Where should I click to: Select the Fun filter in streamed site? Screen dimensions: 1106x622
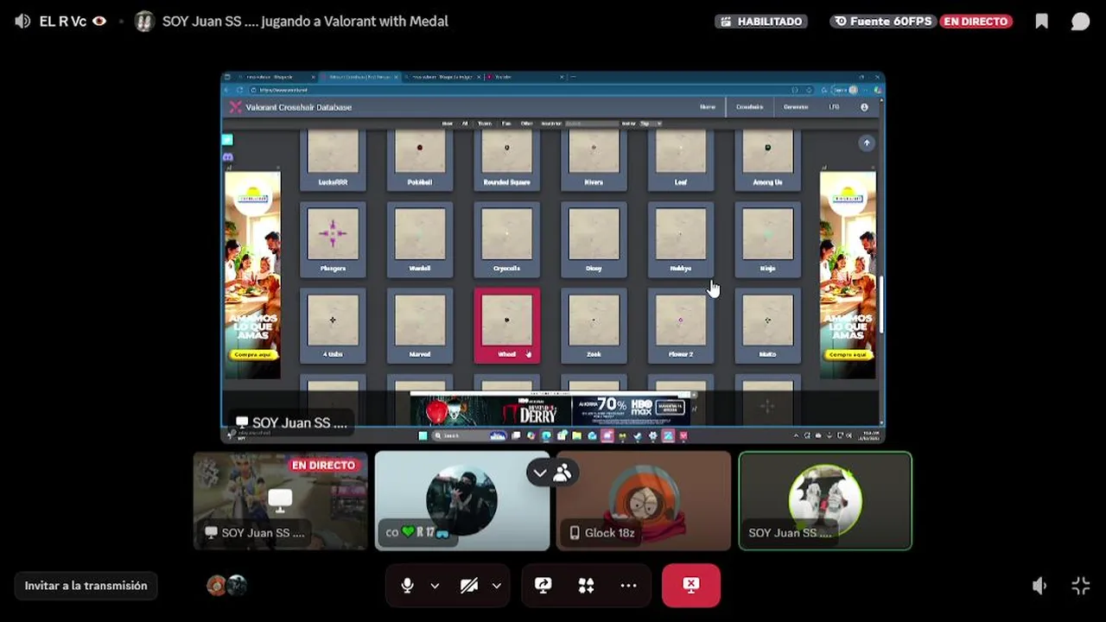(506, 124)
